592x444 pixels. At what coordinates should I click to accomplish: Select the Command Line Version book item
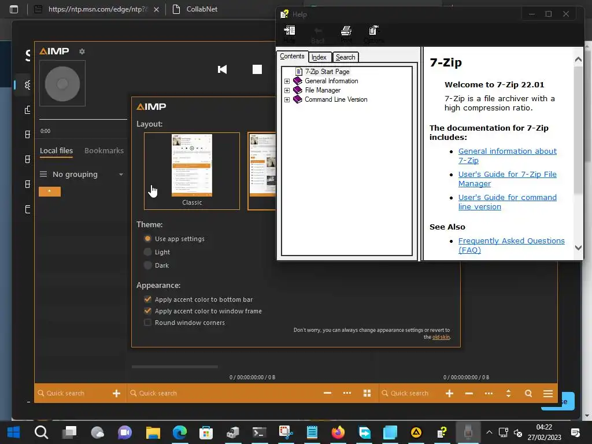[336, 99]
